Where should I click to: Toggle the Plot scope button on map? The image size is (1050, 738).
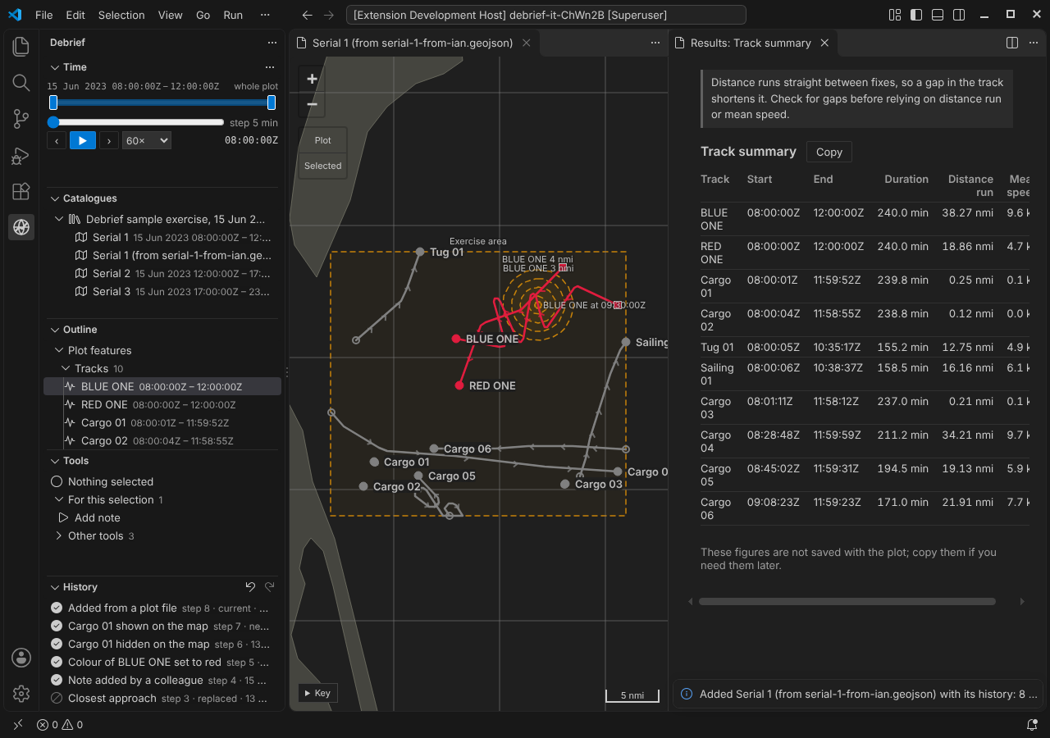point(323,140)
